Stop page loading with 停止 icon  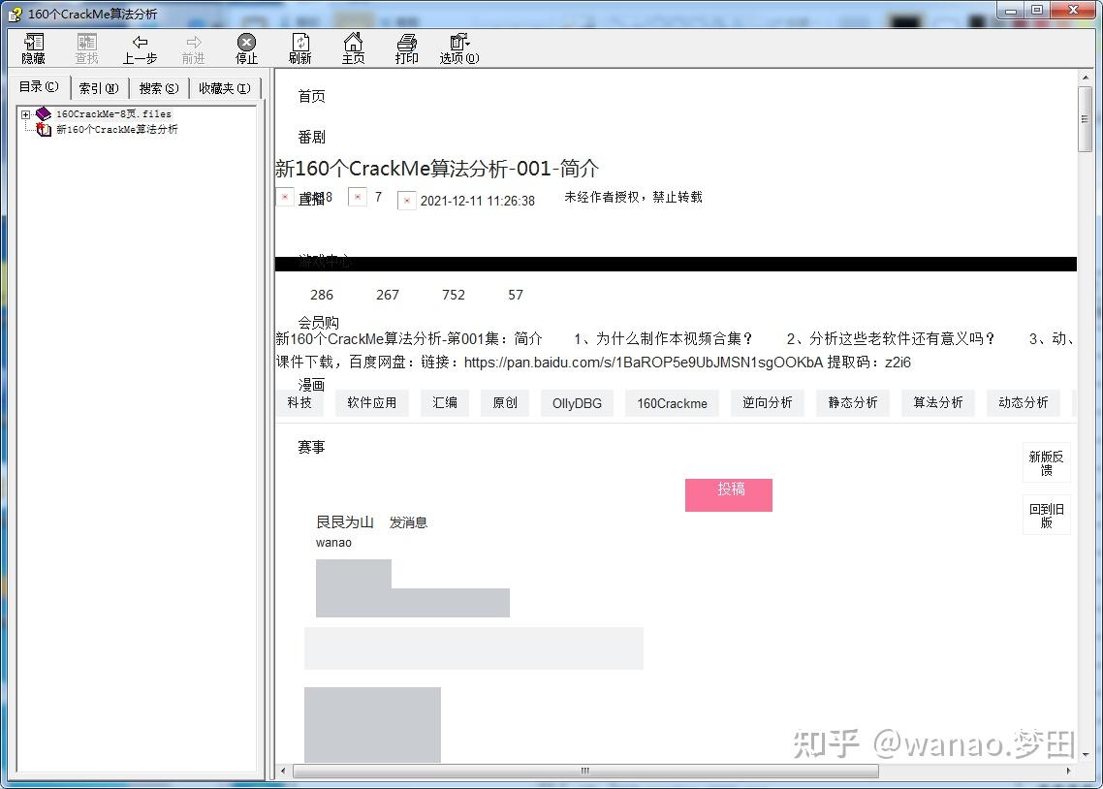click(x=246, y=47)
